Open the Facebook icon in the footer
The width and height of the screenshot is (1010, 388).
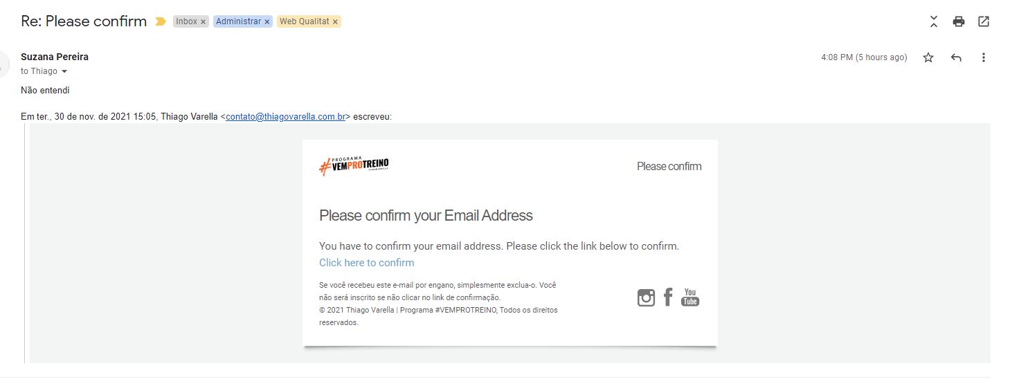click(x=668, y=297)
